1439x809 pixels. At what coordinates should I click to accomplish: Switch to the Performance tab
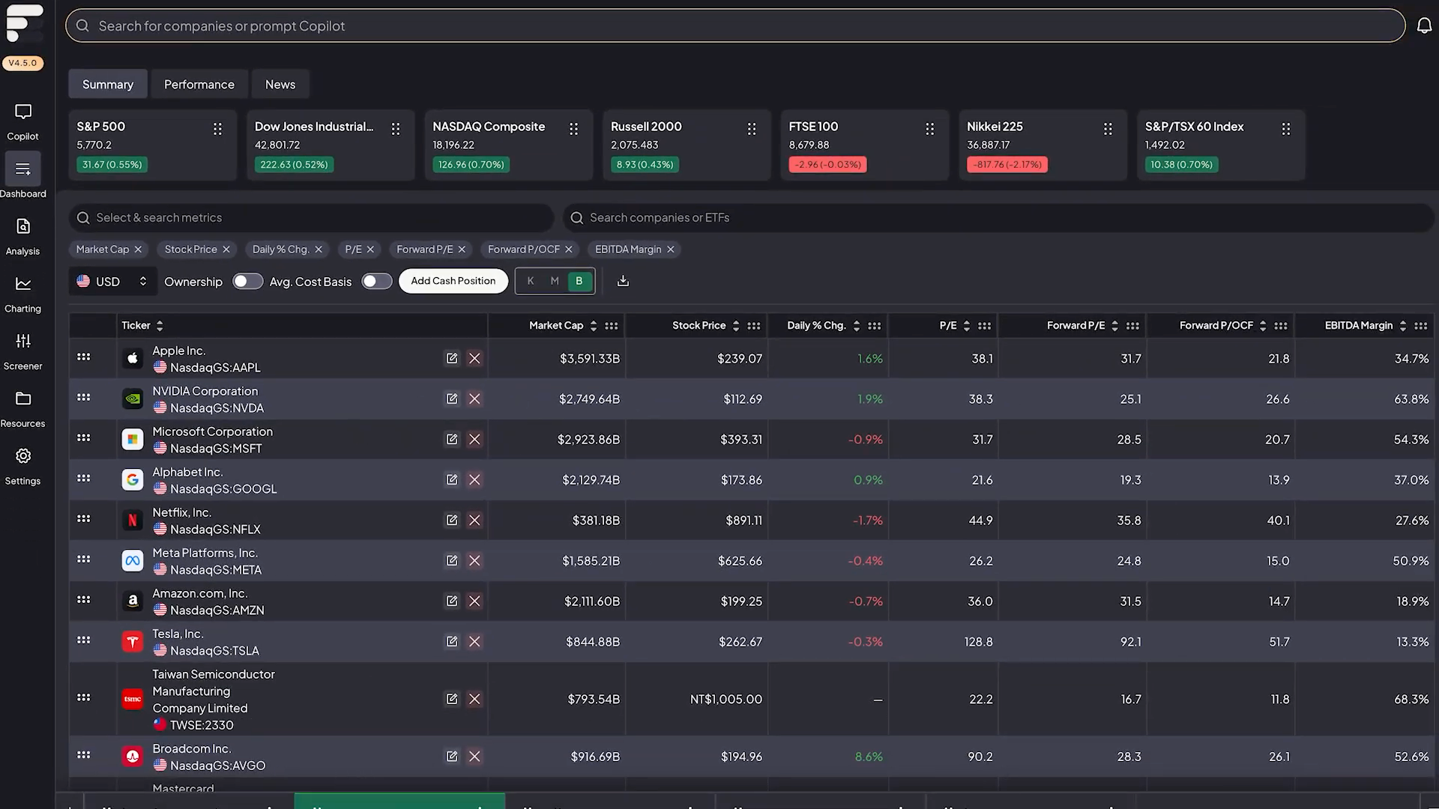coord(199,85)
